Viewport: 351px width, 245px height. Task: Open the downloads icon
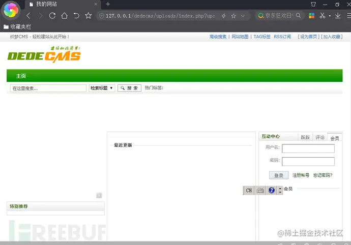pyautogui.click(x=338, y=16)
